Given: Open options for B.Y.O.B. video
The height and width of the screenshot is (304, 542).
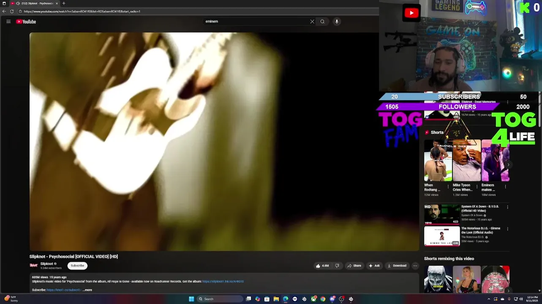Looking at the screenshot, I should [507, 207].
